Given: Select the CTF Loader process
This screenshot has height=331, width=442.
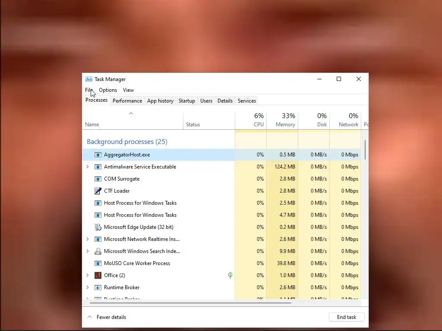Looking at the screenshot, I should point(221,191).
